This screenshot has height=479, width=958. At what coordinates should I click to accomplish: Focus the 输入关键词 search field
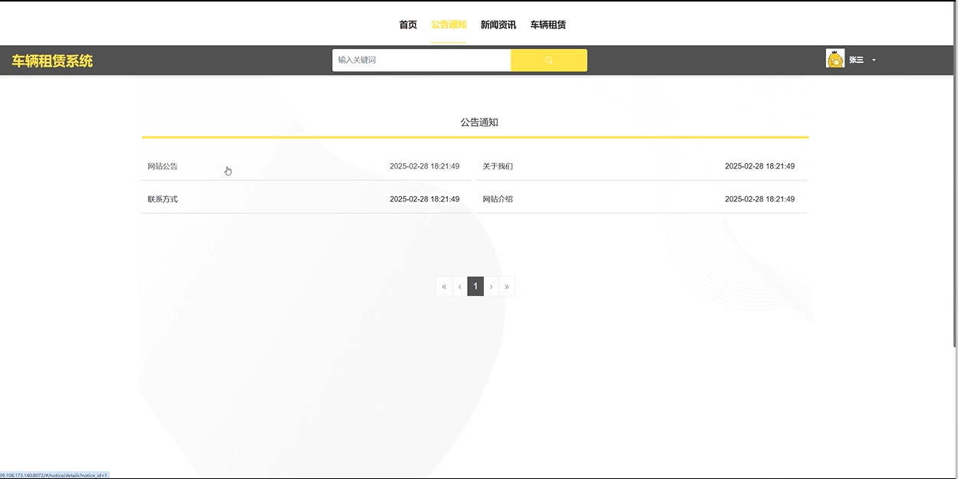click(x=422, y=61)
